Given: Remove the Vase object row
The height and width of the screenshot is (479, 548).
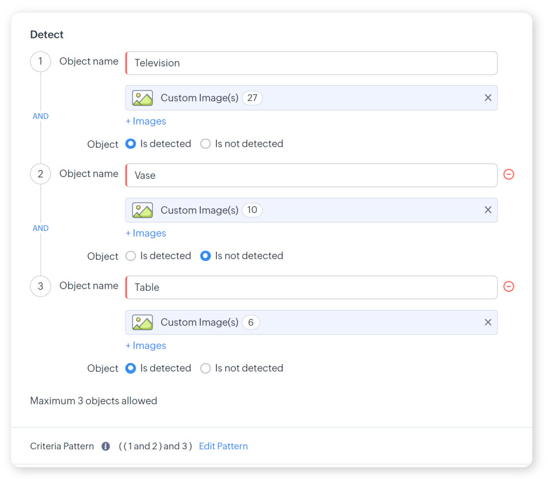Looking at the screenshot, I should [x=509, y=174].
